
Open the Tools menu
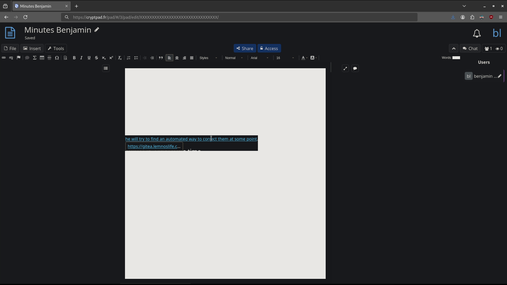tap(56, 48)
